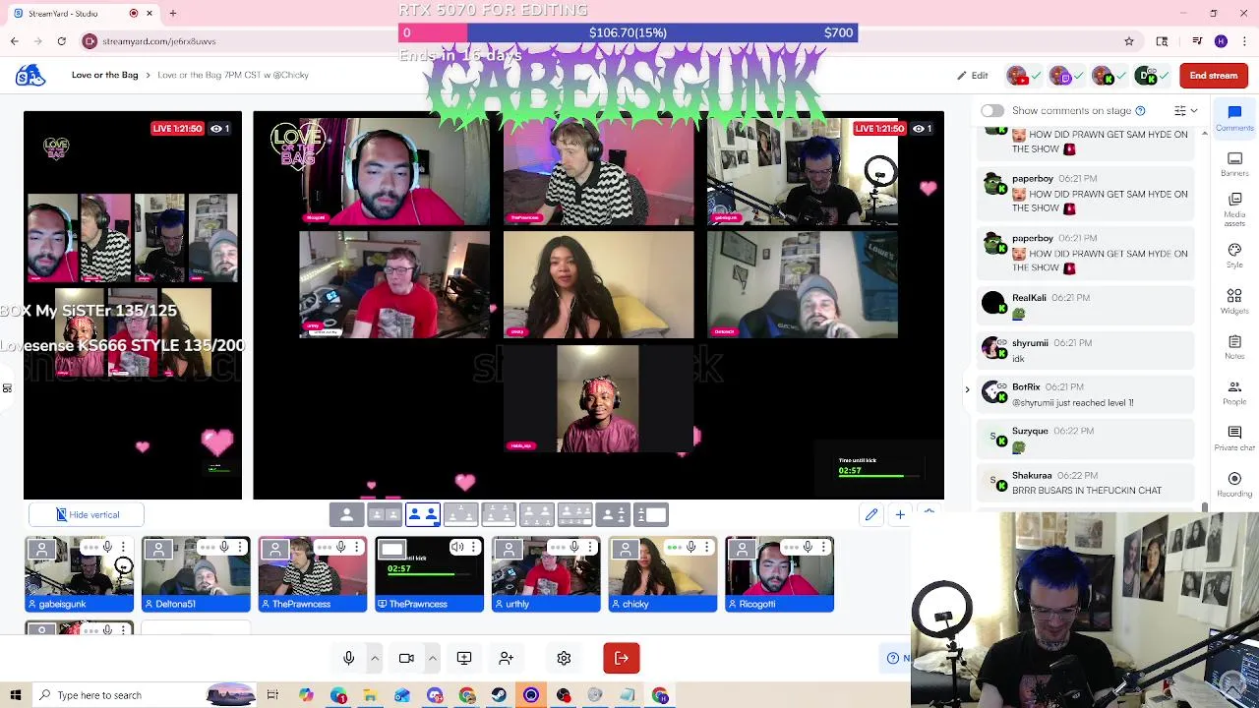Mute ThePrawncess camera tile mic icon
Viewport: 1259px width, 708px height.
[341, 547]
